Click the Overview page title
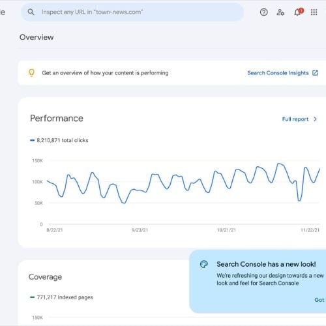 tap(37, 37)
